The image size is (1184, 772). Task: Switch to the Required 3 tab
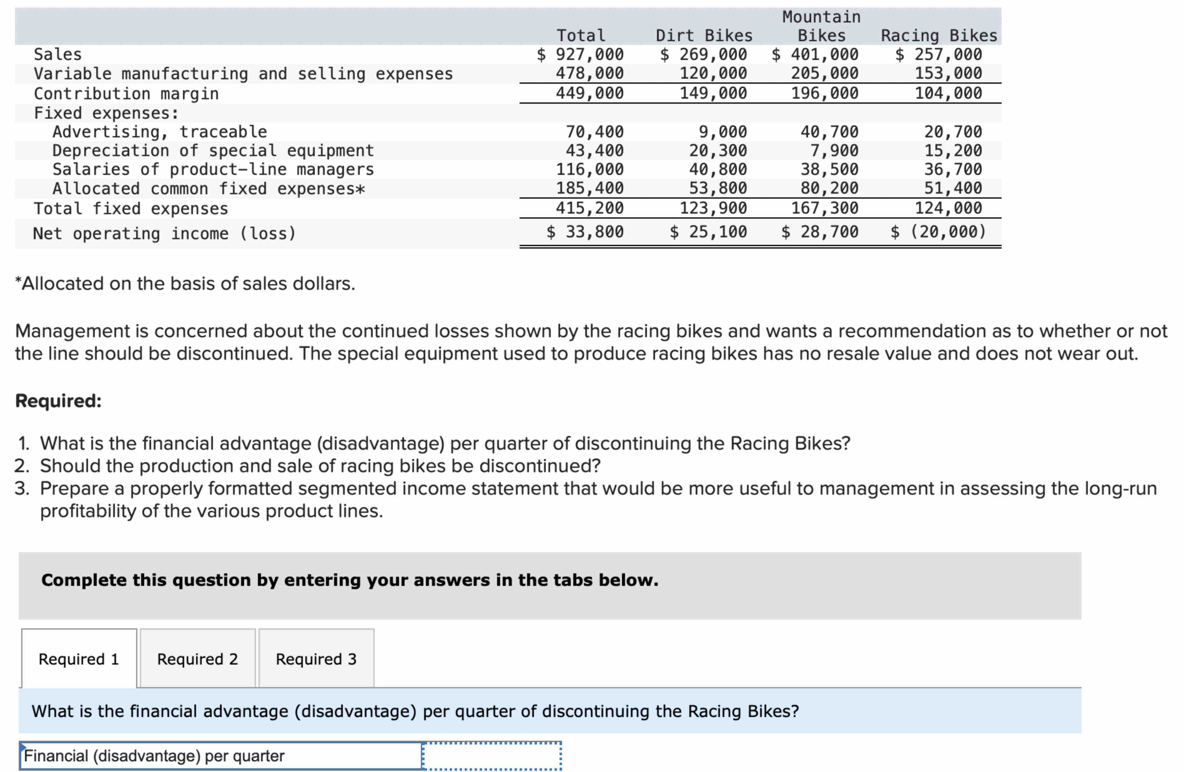click(316, 659)
